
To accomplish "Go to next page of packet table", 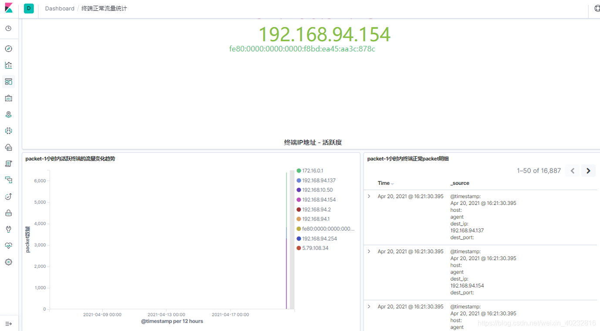I will (x=588, y=171).
